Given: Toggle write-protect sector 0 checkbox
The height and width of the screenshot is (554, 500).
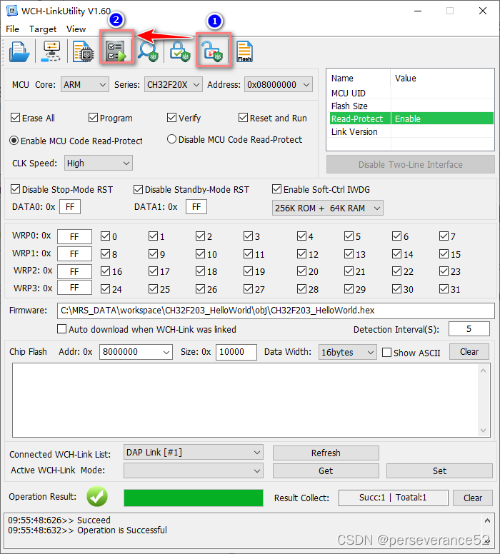Looking at the screenshot, I should tap(105, 236).
